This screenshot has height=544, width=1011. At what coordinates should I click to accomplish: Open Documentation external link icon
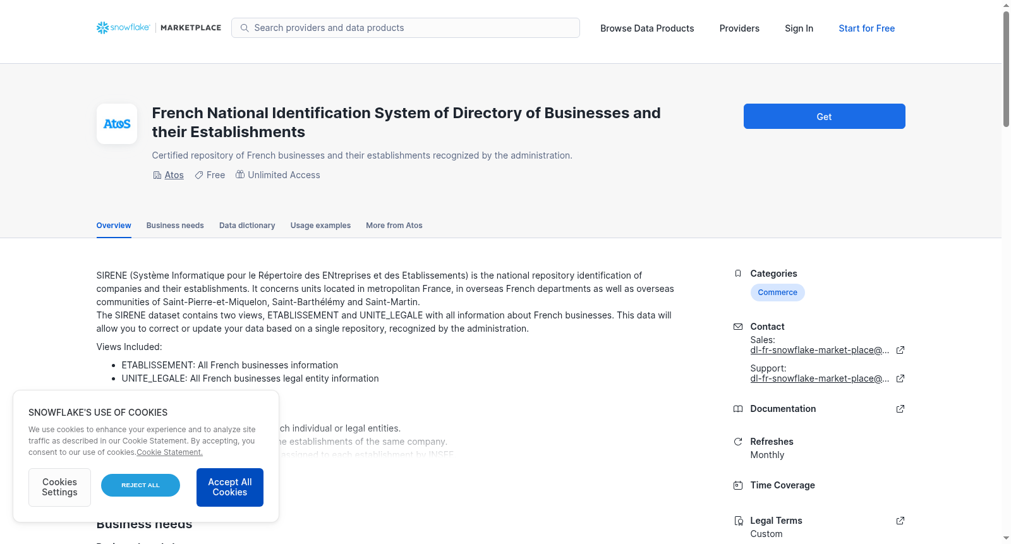pos(900,409)
